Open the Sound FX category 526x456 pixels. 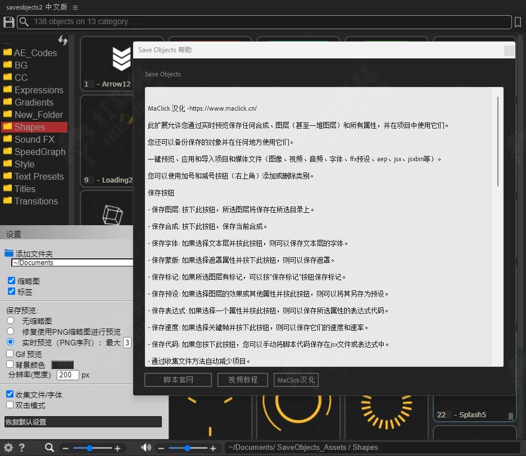(34, 139)
